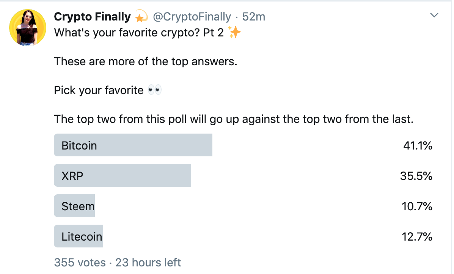Click the 12.7% Litecoin result
Image resolution: width=454 pixels, height=274 pixels.
(417, 236)
